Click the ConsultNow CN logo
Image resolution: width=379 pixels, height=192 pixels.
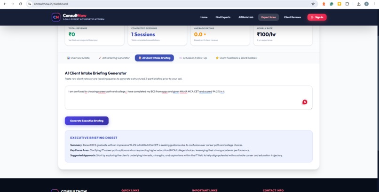tap(56, 17)
